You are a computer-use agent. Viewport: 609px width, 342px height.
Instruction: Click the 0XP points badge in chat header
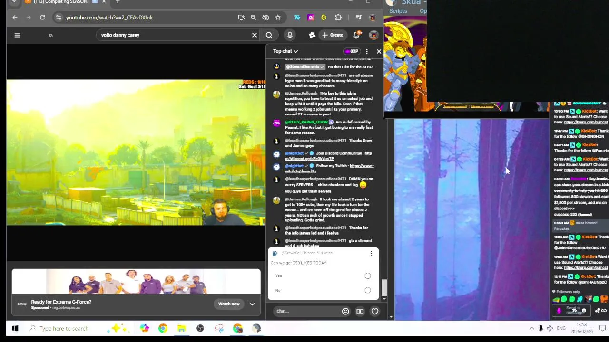tap(352, 51)
